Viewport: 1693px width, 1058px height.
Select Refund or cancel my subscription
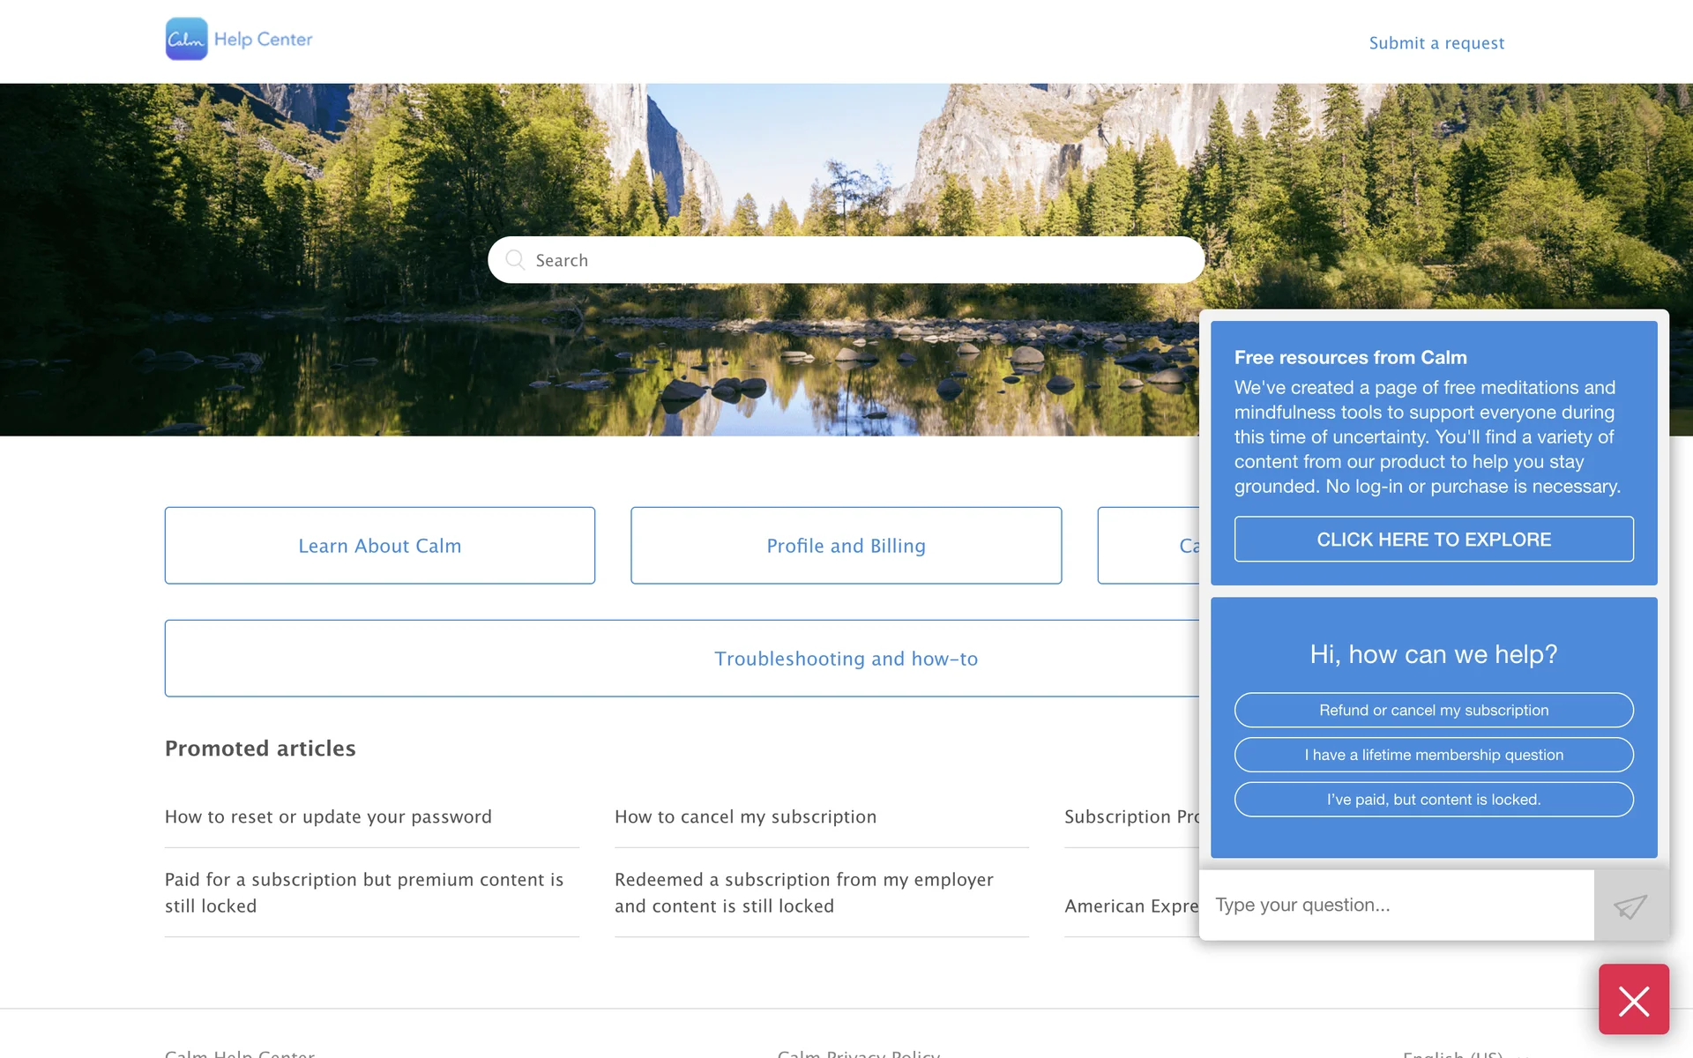point(1433,711)
